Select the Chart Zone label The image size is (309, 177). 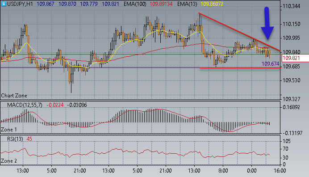pos(14,96)
